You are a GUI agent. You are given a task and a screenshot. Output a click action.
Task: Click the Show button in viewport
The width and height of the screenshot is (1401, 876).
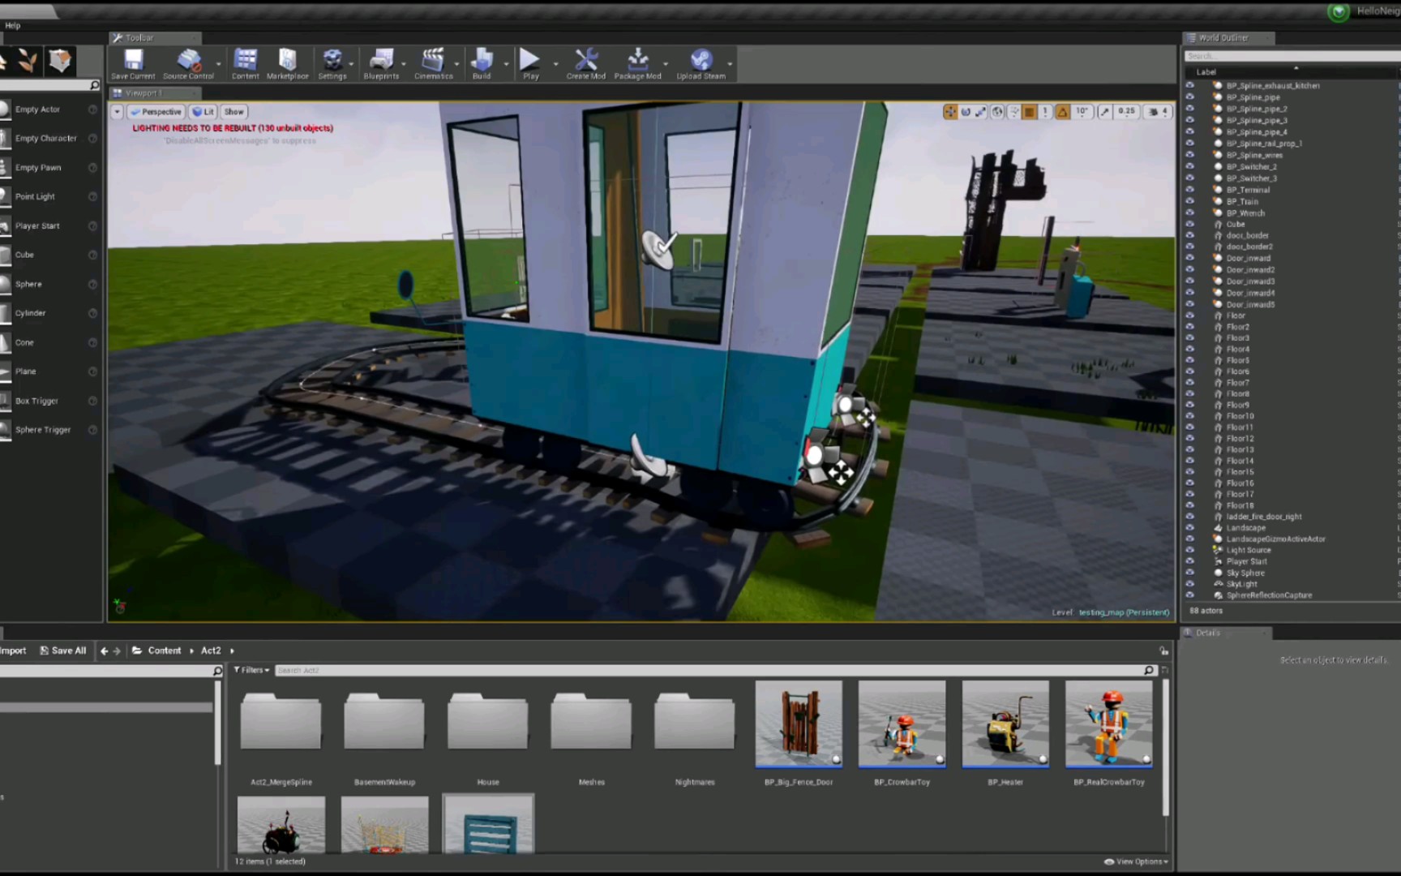click(233, 112)
